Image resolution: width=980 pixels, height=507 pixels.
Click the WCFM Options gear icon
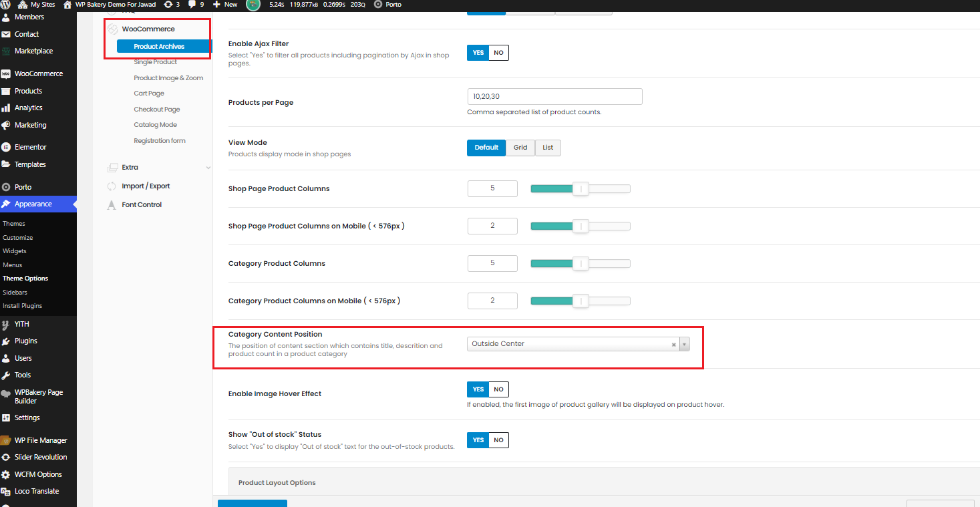pos(6,474)
